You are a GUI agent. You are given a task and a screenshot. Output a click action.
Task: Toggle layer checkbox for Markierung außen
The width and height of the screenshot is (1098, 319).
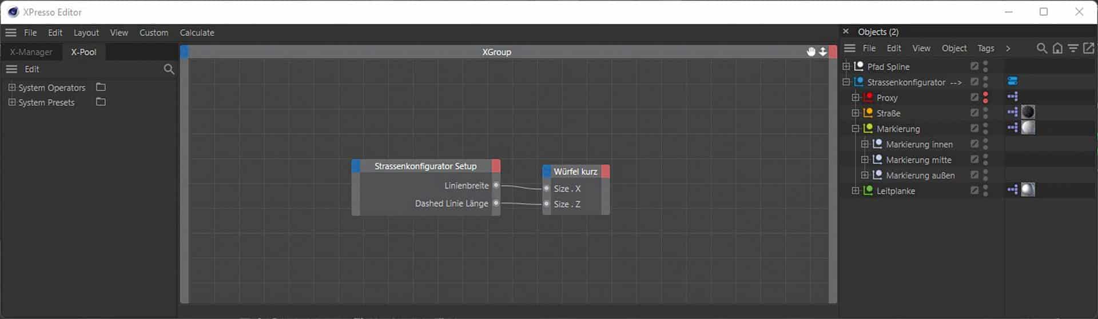(974, 175)
